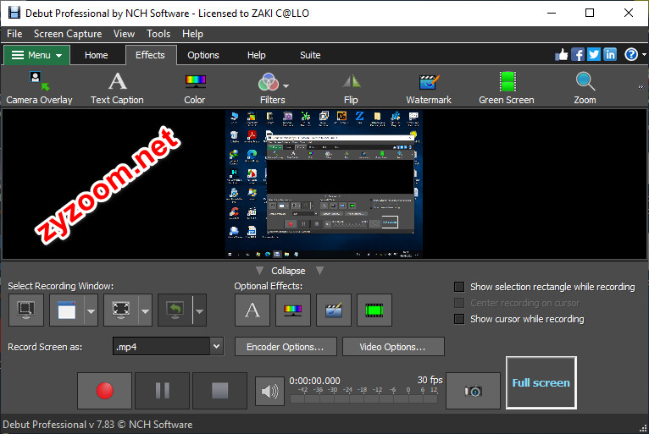Viewport: 649px width, 434px height.
Task: Open previous selection dropdown arrow
Action: pos(199,310)
